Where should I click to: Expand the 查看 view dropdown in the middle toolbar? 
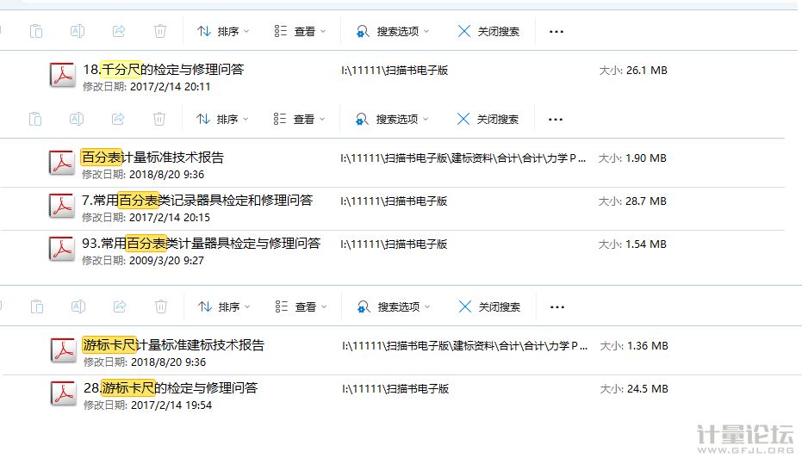[299, 120]
